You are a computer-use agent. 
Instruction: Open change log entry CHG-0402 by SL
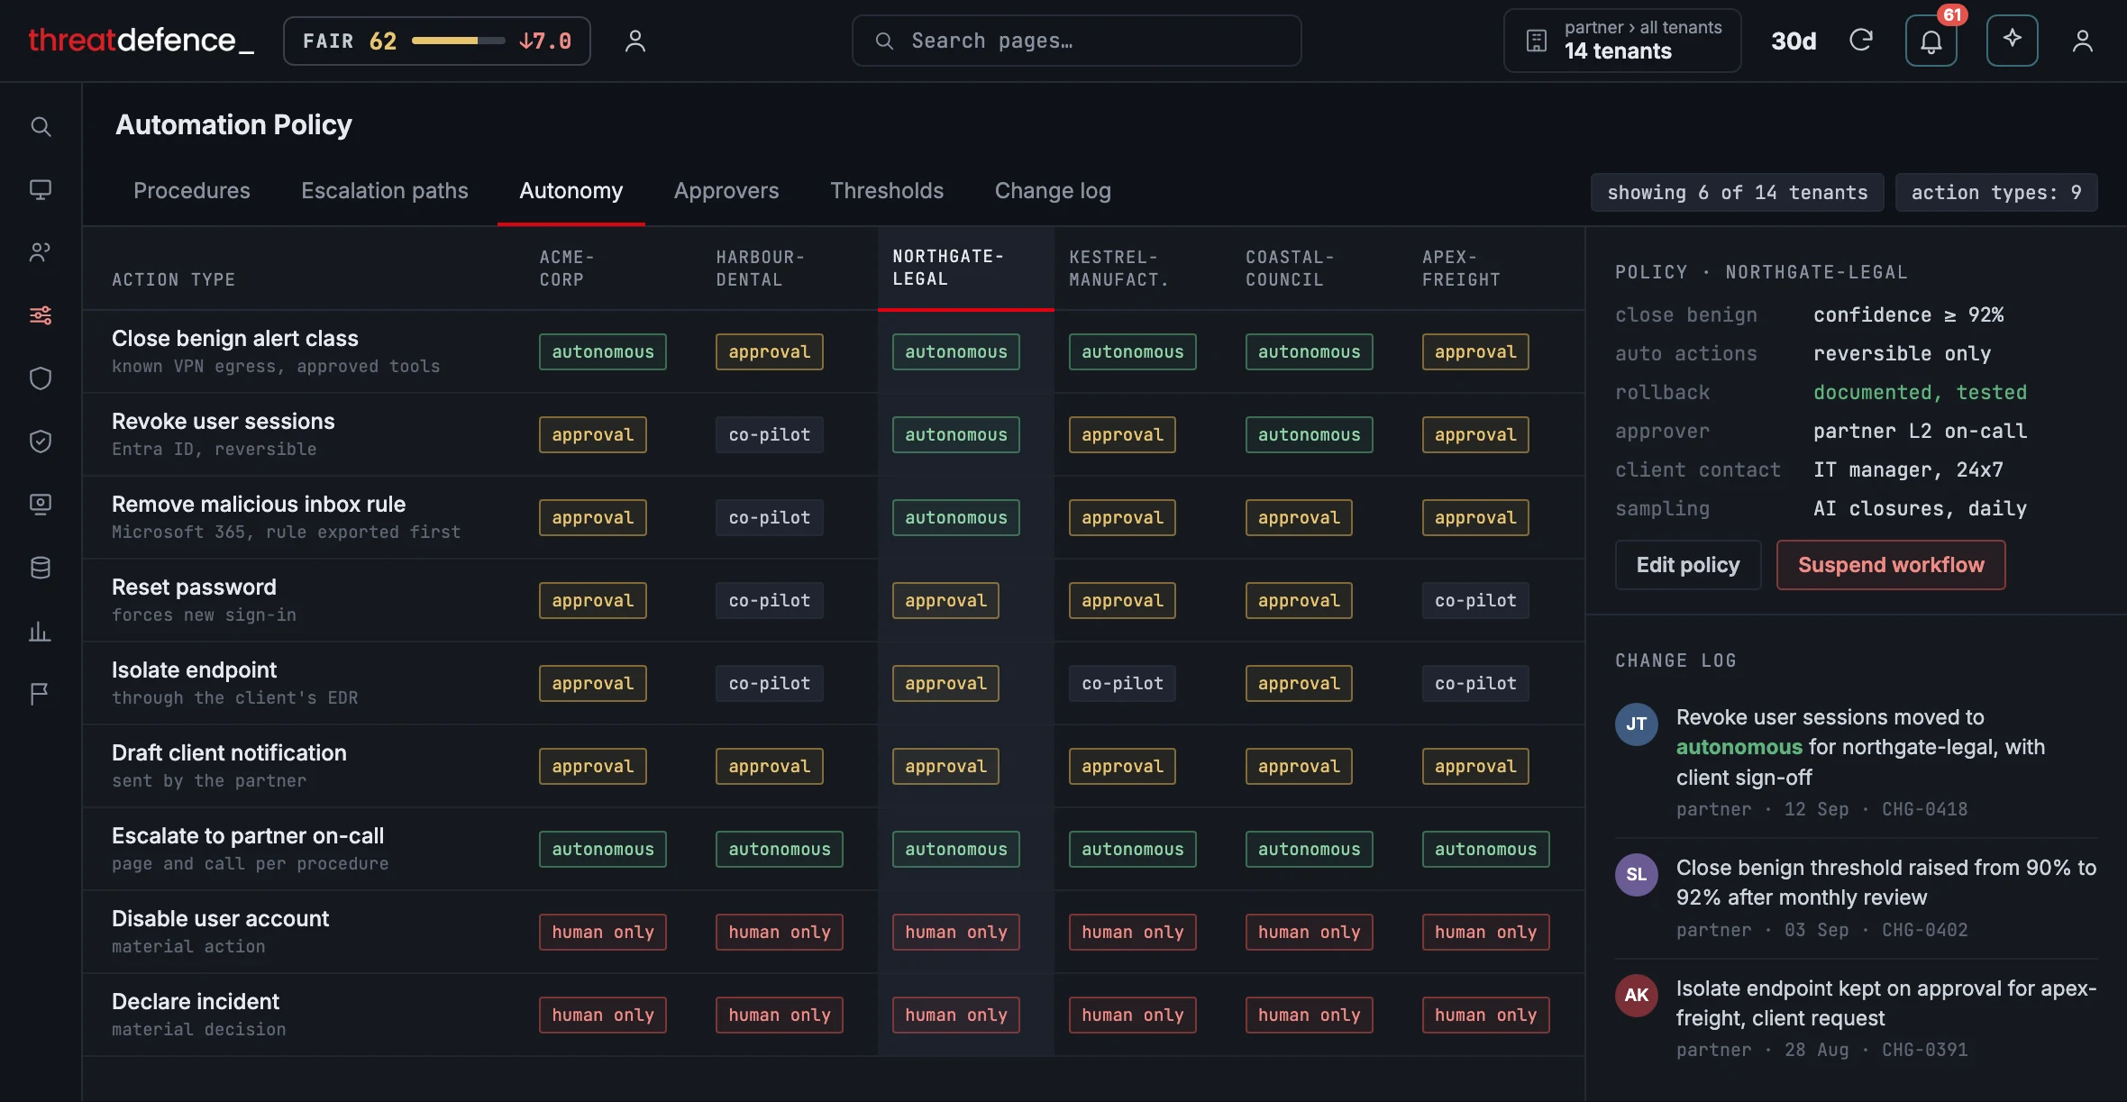coord(1857,897)
